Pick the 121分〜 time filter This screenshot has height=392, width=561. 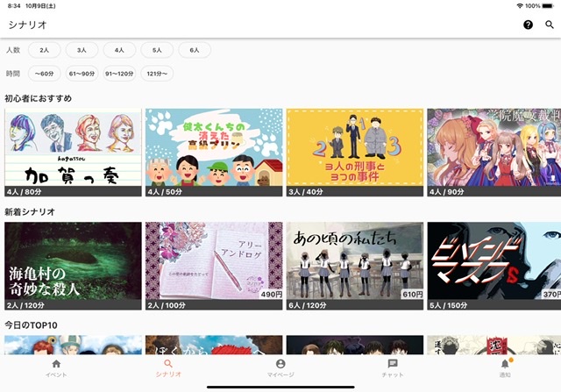(157, 74)
